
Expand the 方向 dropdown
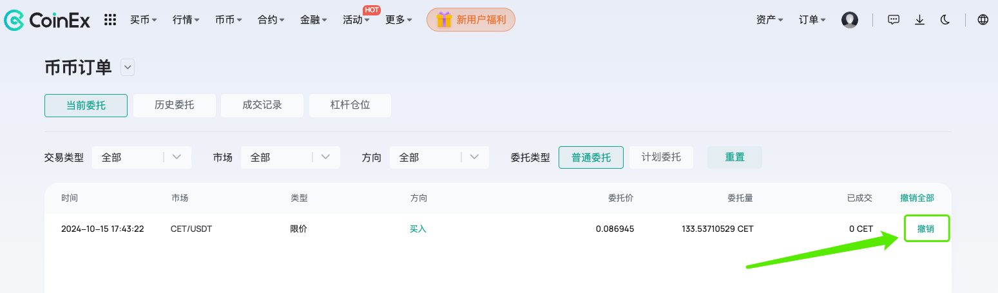[x=439, y=157]
